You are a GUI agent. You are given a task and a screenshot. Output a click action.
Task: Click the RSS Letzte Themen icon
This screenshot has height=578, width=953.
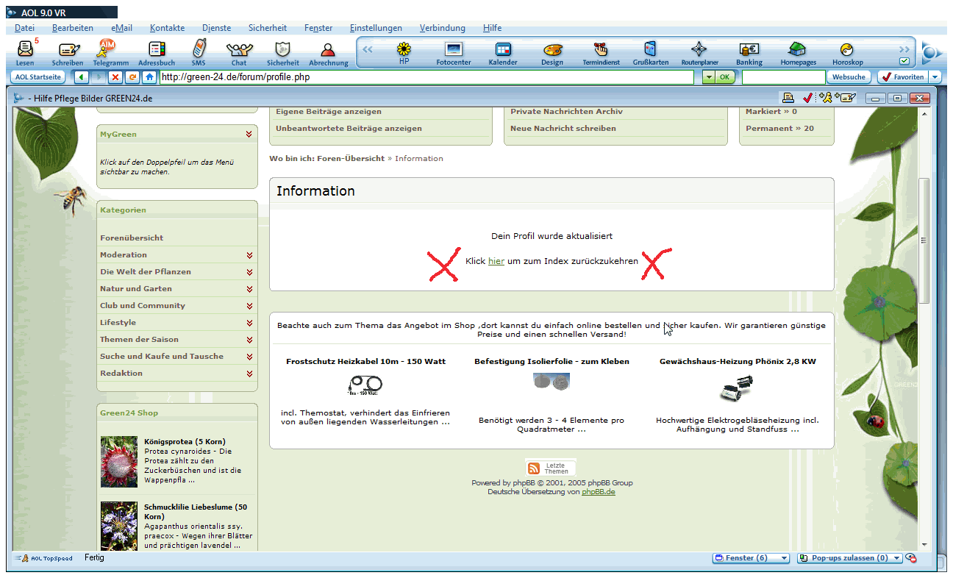pos(535,468)
